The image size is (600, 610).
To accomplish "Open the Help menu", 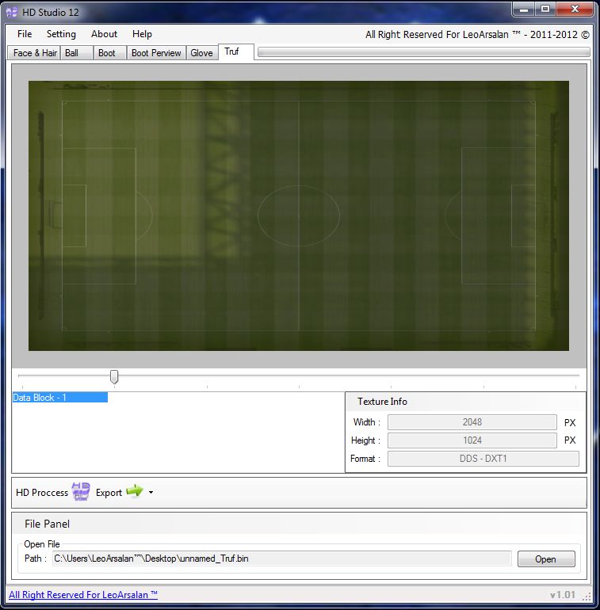I will pos(143,34).
